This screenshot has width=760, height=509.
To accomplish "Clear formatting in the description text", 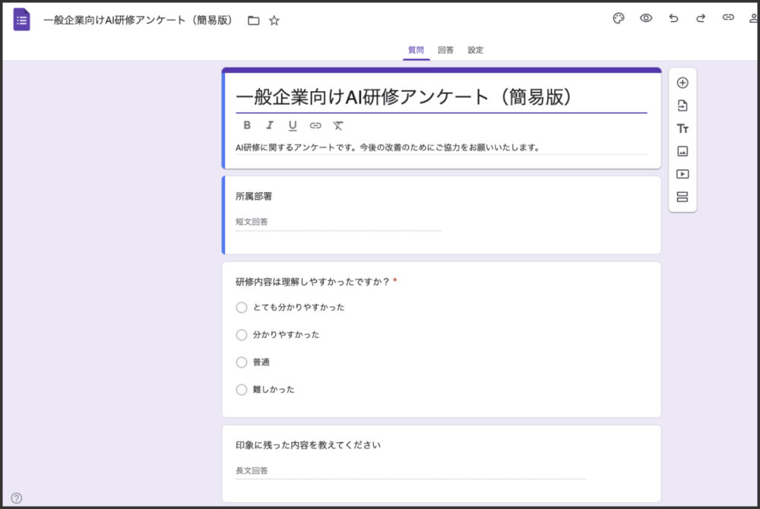I will pyautogui.click(x=337, y=125).
